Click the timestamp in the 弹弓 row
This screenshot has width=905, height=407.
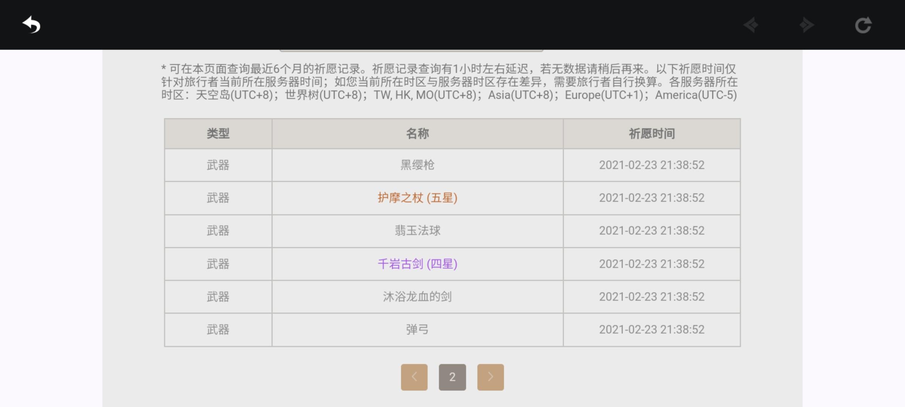pyautogui.click(x=652, y=329)
